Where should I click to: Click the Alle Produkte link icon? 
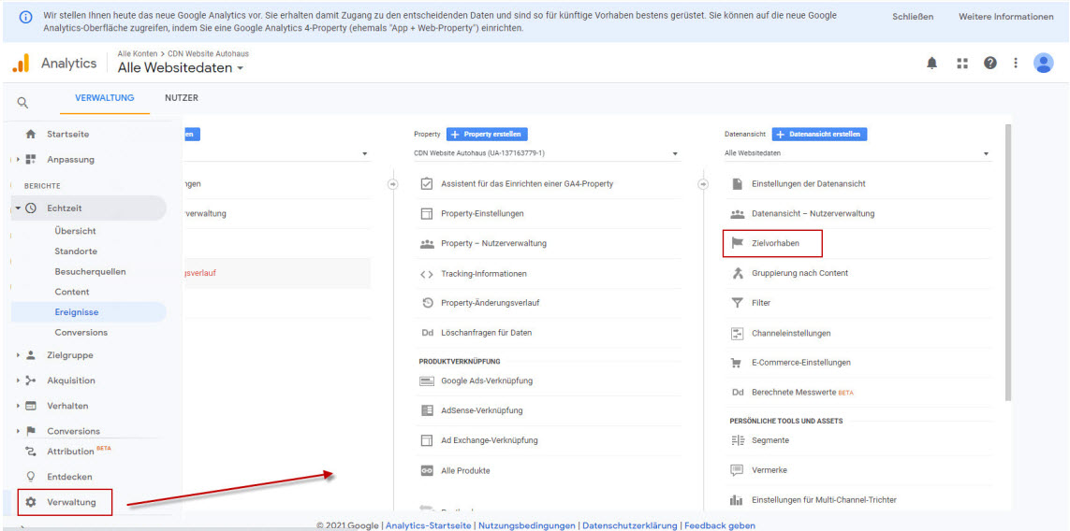(x=427, y=470)
